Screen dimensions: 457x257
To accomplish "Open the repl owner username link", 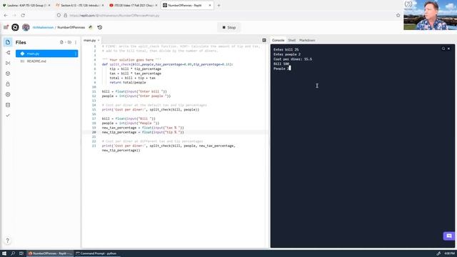I will (43, 27).
